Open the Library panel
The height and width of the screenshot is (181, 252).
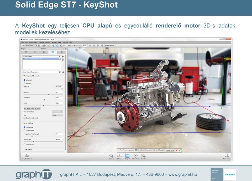coord(119,157)
